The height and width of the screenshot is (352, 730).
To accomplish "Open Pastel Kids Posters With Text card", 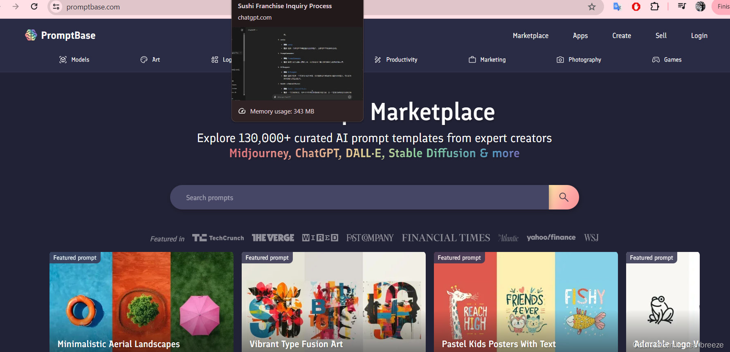I will tap(526, 302).
